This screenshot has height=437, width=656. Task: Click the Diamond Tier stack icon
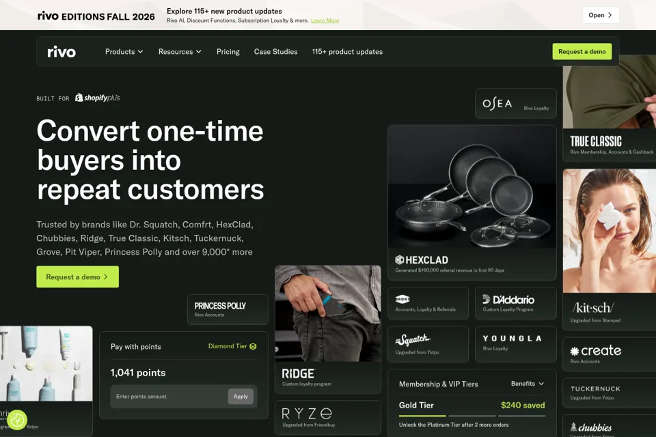coord(253,346)
